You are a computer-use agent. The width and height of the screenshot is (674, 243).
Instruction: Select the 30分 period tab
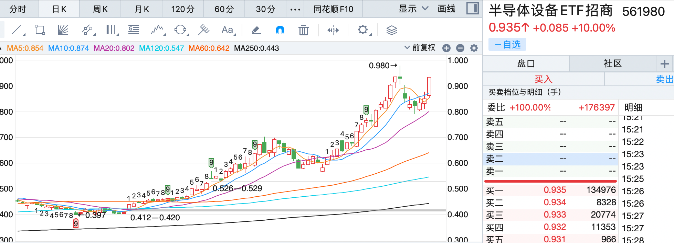pyautogui.click(x=265, y=9)
